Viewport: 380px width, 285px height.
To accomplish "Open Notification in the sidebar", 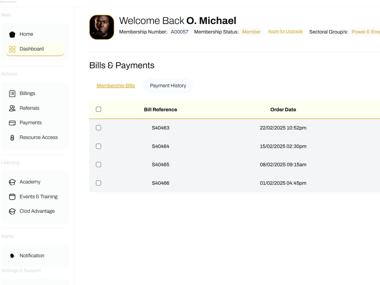I will tap(35, 256).
